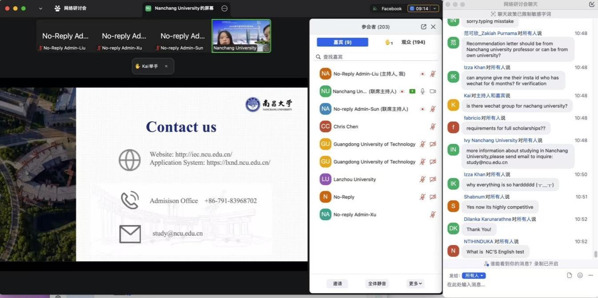Click Nanchang University's green screen share icon
Viewport: 598px width, 298px height.
point(412,91)
